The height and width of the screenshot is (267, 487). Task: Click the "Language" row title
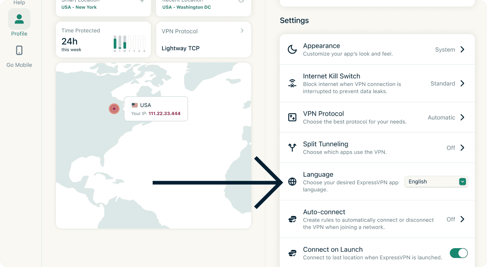coord(318,174)
